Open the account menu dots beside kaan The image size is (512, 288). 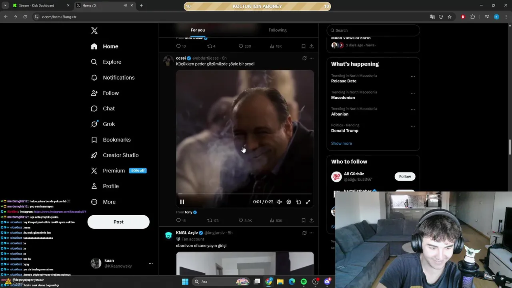pyautogui.click(x=151, y=263)
